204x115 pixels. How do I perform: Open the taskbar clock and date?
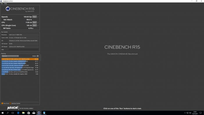click(195, 113)
